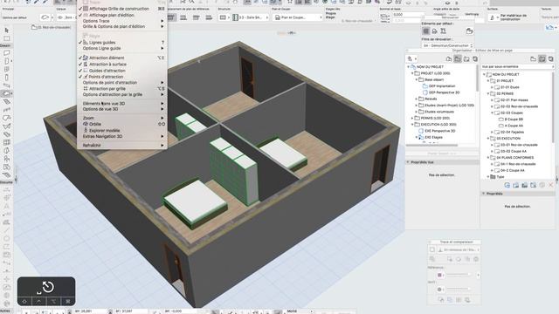Toggle Attraction à surface option

click(x=107, y=64)
